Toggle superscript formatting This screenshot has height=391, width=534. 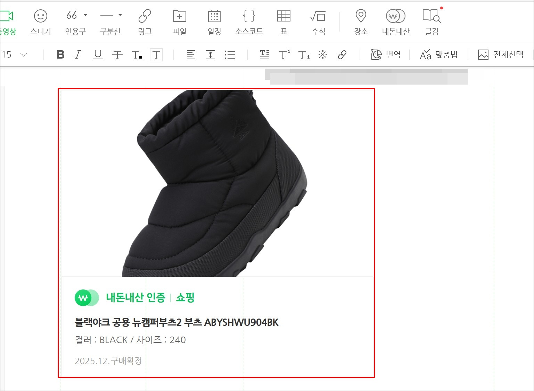(284, 55)
